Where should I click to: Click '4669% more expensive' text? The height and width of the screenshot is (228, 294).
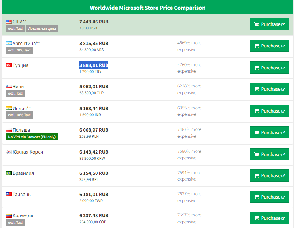pyautogui.click(x=189, y=46)
